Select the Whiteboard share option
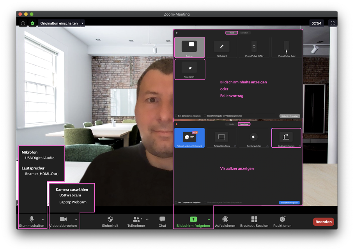The image size is (354, 251). 222,48
